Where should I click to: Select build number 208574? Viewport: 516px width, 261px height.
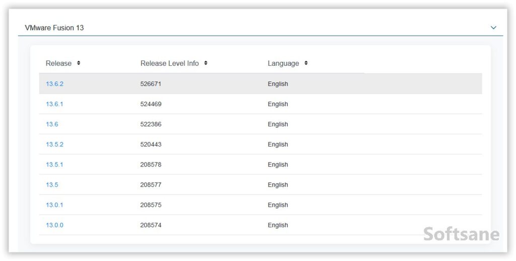click(x=151, y=225)
